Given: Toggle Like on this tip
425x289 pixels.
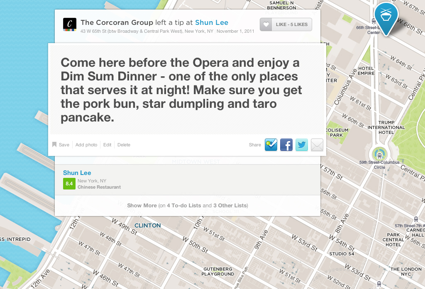Looking at the screenshot, I should [x=286, y=24].
